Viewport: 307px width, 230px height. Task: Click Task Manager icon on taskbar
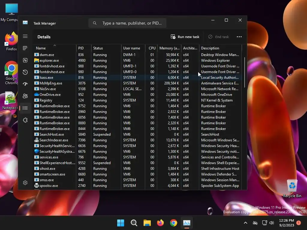187,223
